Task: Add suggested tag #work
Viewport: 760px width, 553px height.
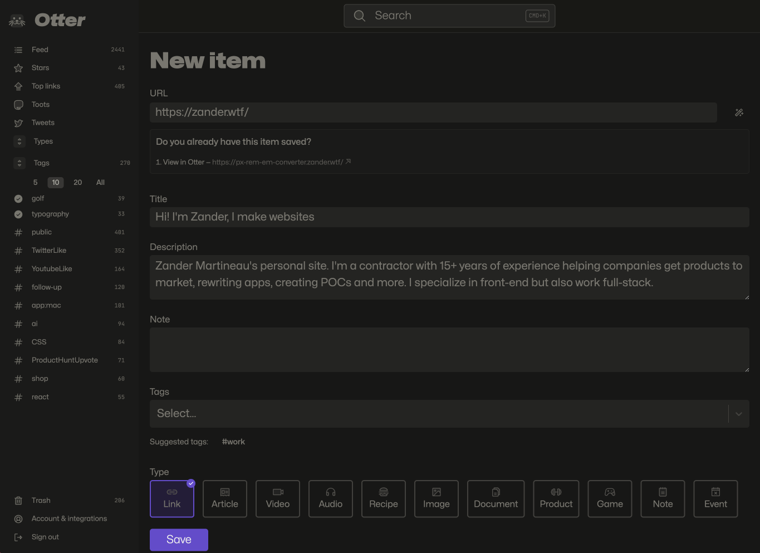Action: tap(233, 442)
